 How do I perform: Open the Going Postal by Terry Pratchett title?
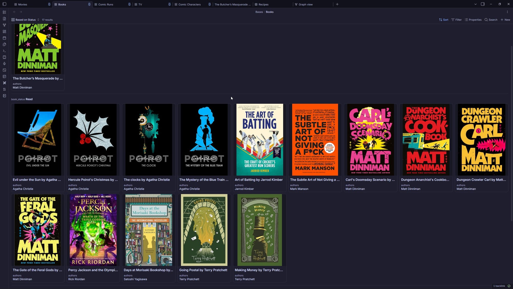click(x=203, y=270)
